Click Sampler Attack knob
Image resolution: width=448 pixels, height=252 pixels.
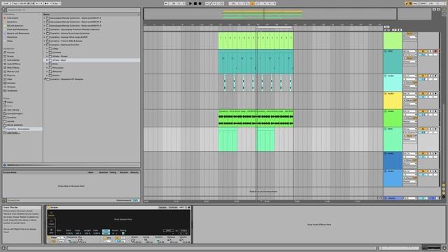(133, 241)
